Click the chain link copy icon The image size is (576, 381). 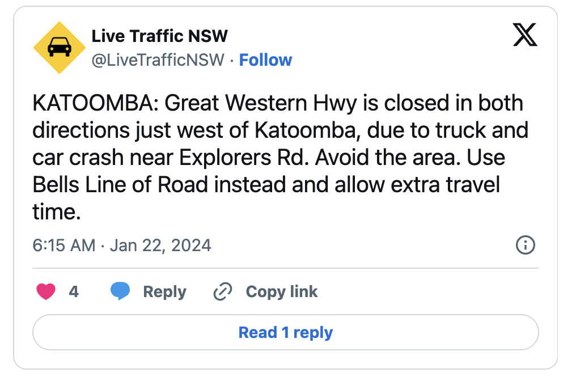tap(222, 292)
